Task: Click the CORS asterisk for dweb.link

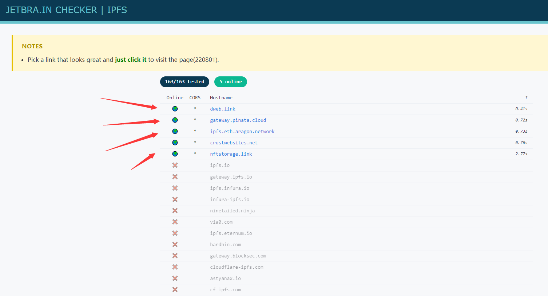Action: 195,109
